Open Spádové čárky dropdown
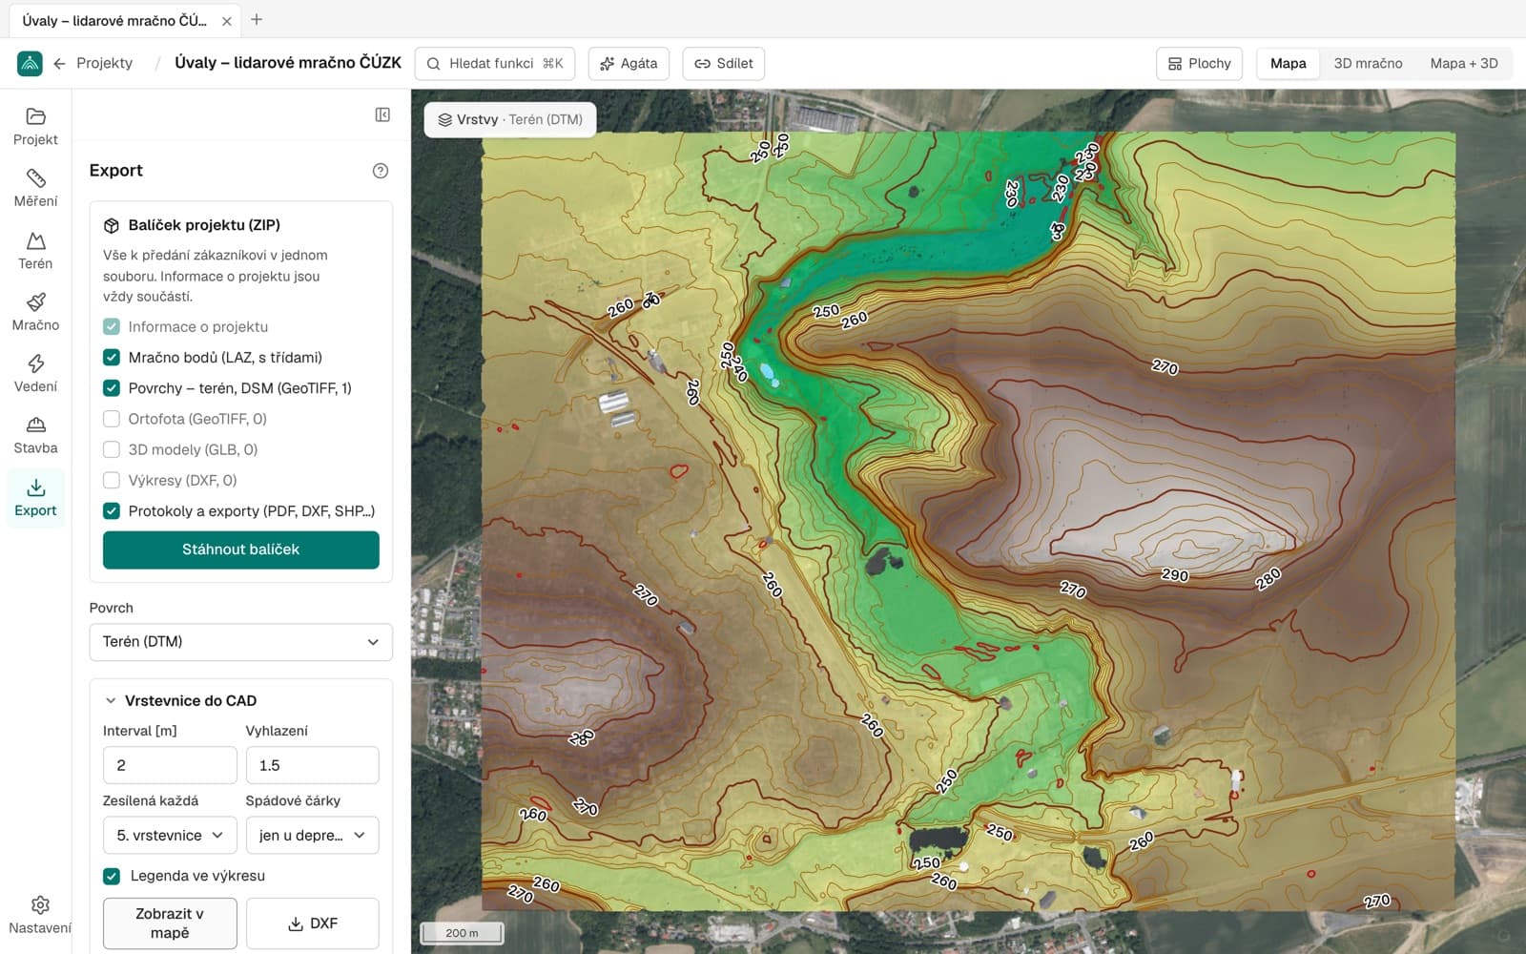 312,836
